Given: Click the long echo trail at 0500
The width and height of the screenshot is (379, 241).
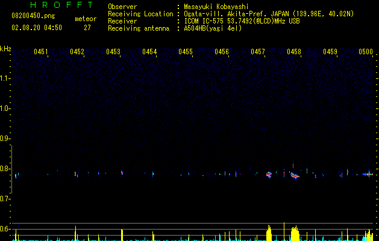Looking at the screenshot, I should (x=368, y=174).
